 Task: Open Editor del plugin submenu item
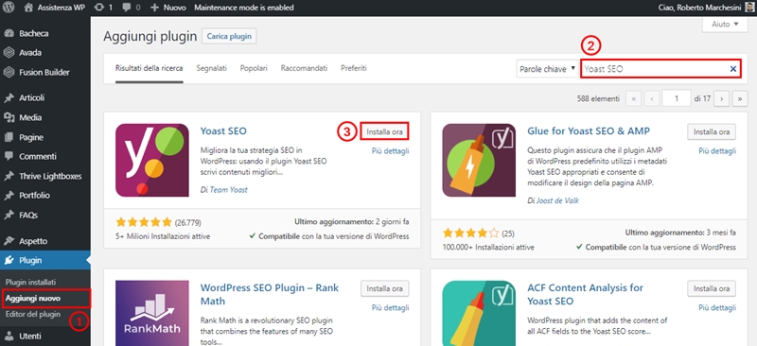tap(33, 314)
